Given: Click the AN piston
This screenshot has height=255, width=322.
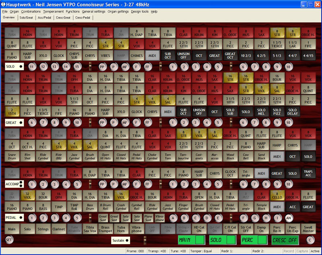Looking at the screenshot, I should [x=289, y=218].
